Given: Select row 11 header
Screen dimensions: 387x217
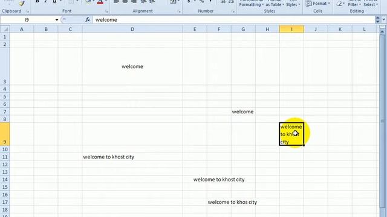Looking at the screenshot, I should pos(5,157).
